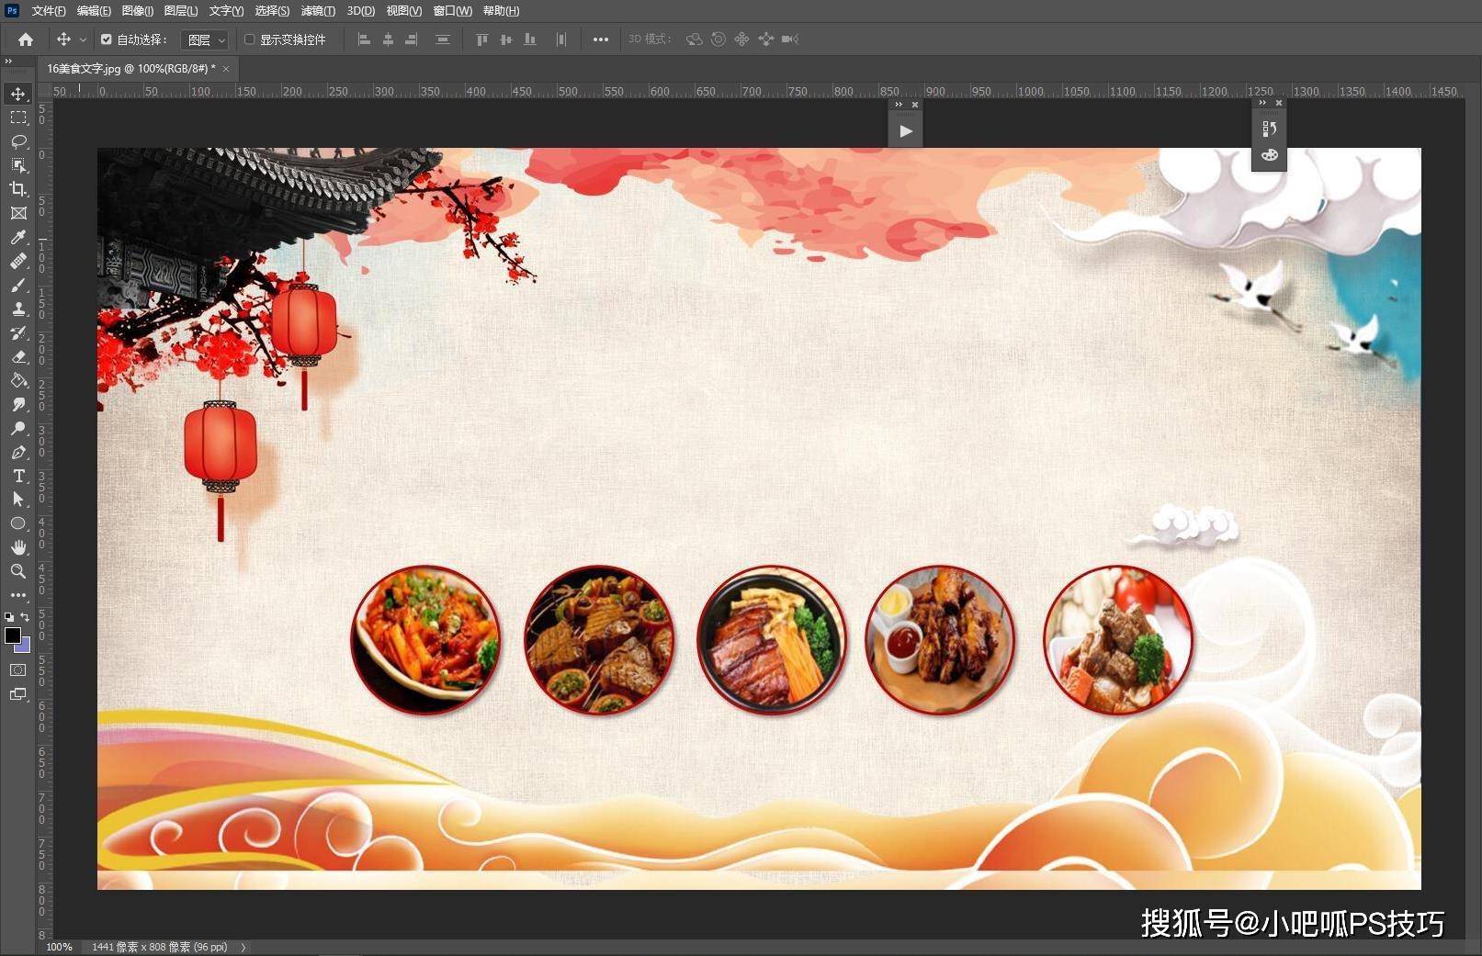1482x956 pixels.
Task: Open the 视图(V) menu
Action: coord(403,11)
